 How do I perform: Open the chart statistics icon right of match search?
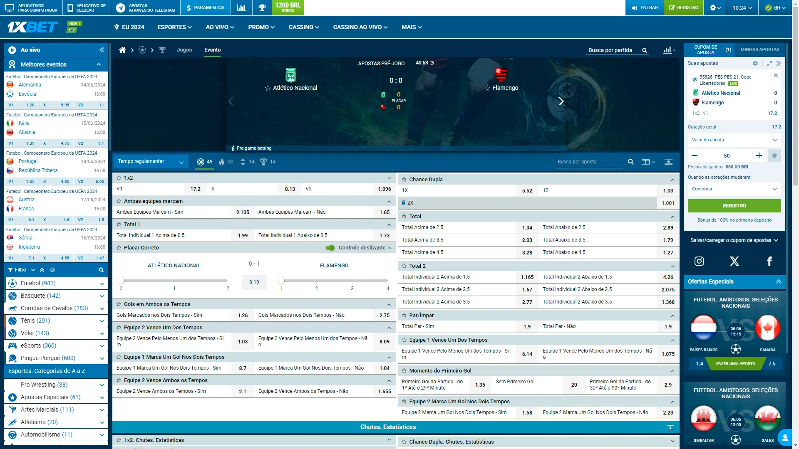pyautogui.click(x=669, y=50)
